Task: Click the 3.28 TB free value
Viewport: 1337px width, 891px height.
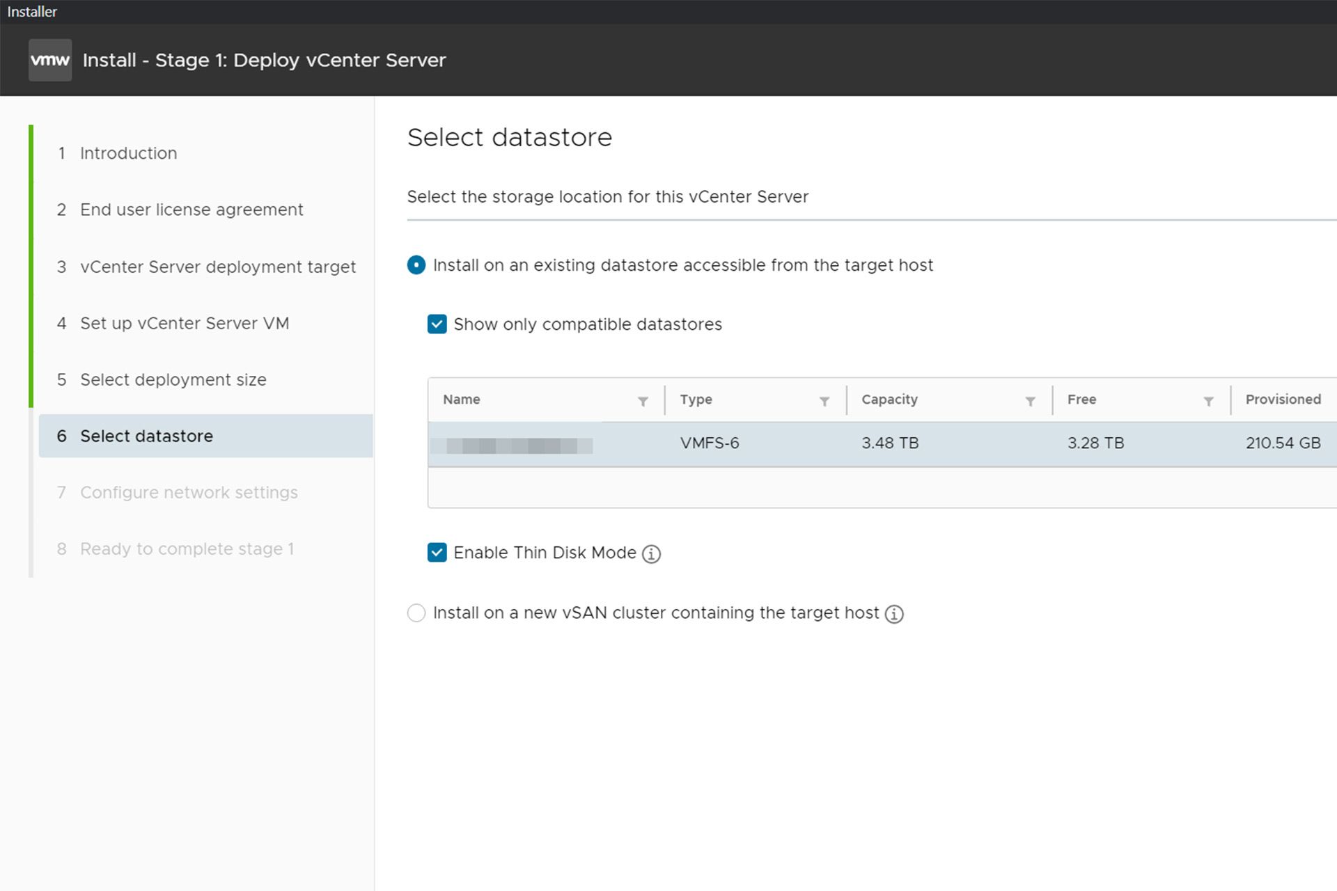Action: tap(1095, 443)
